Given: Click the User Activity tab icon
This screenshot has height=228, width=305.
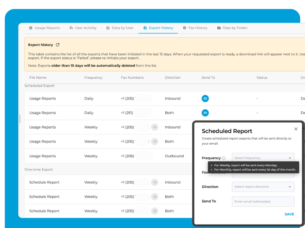Looking at the screenshot, I should coord(71,28).
